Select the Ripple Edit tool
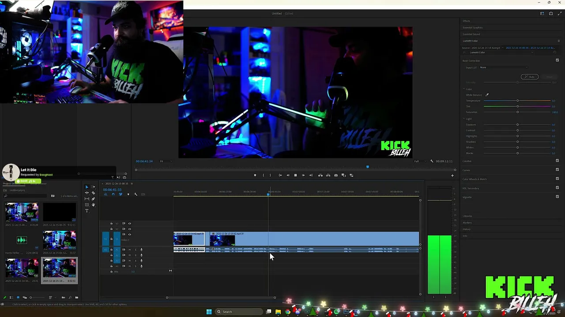565x317 pixels. tap(87, 193)
